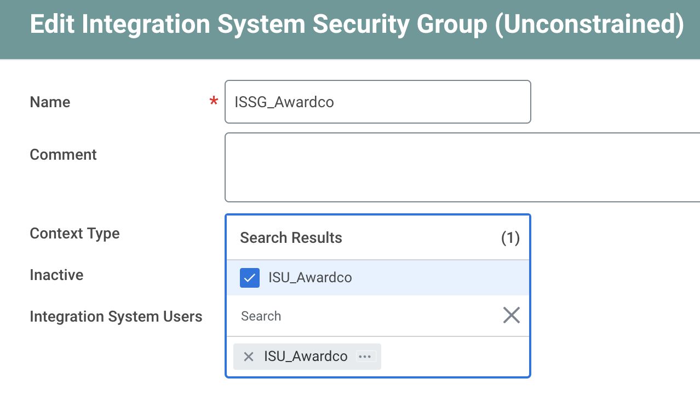
Task: Click the Inactive field label
Action: pos(56,275)
